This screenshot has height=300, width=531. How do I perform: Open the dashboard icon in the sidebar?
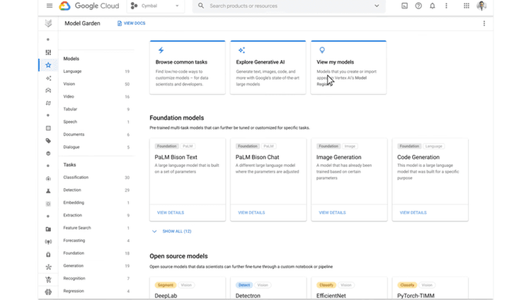coord(48,52)
